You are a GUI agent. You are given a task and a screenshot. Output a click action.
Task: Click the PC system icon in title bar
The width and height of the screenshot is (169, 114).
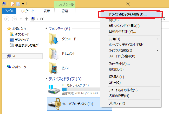point(4,4)
